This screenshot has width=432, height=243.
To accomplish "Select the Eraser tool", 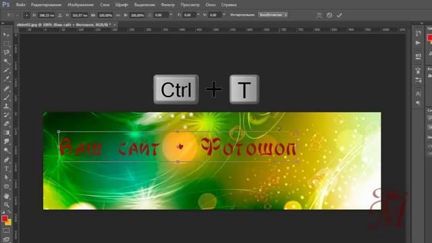I will coord(7,124).
